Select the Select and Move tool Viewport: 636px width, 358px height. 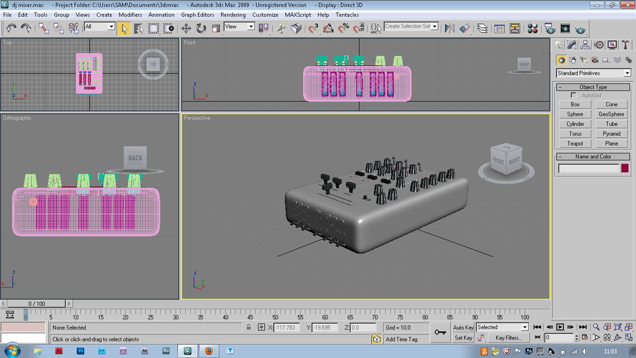pos(187,28)
